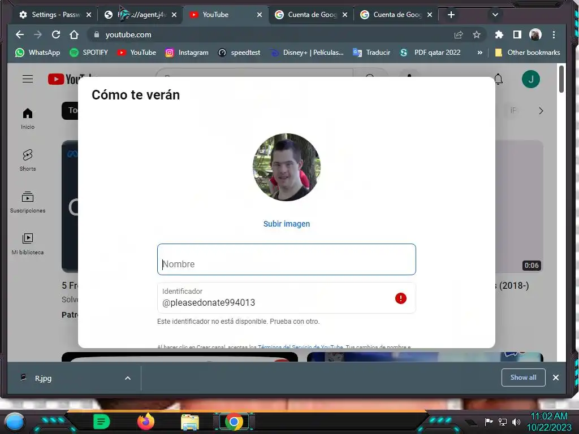The image size is (579, 434).
Task: Close the Settings - Passwords tab
Action: pos(89,15)
